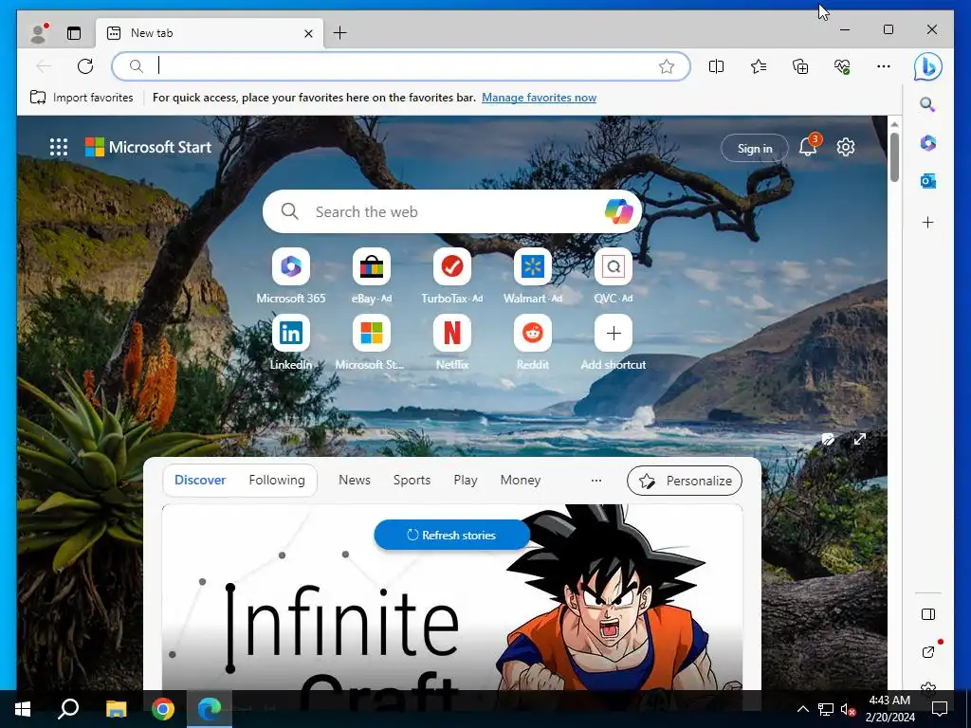Open the Edge profile icon
The width and height of the screenshot is (971, 728).
39,33
